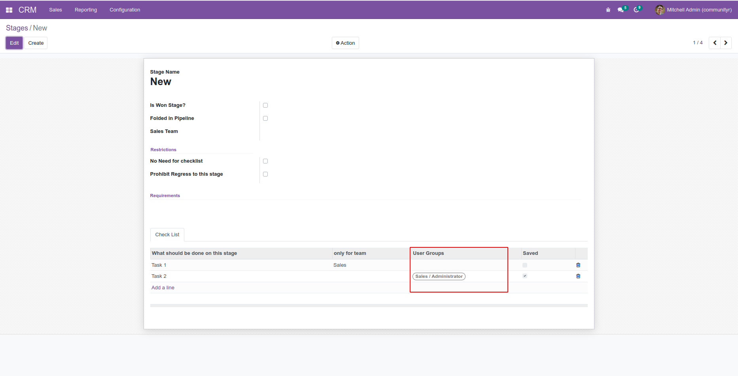
Task: Click the CRM app title
Action: [x=27, y=10]
